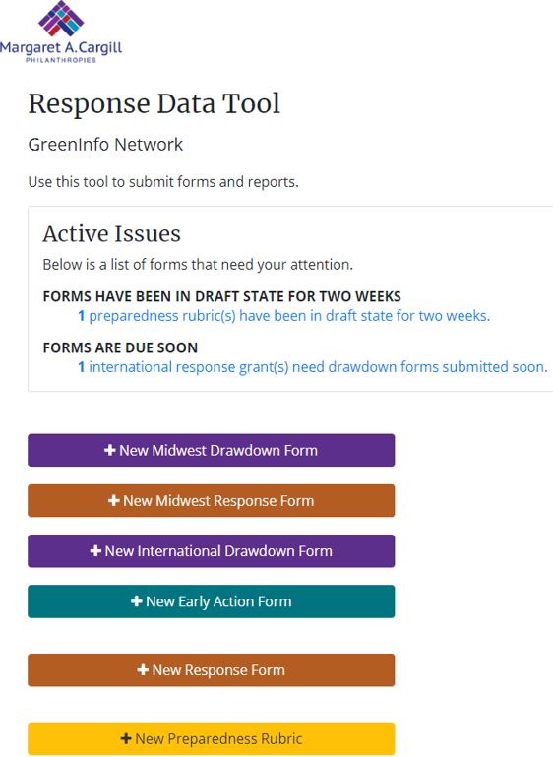Click plus icon on New Preparedness Rubric
The height and width of the screenshot is (757, 553).
(126, 738)
